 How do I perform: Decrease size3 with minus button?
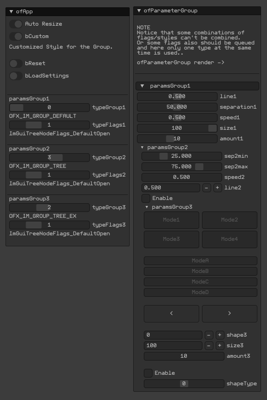[209, 345]
